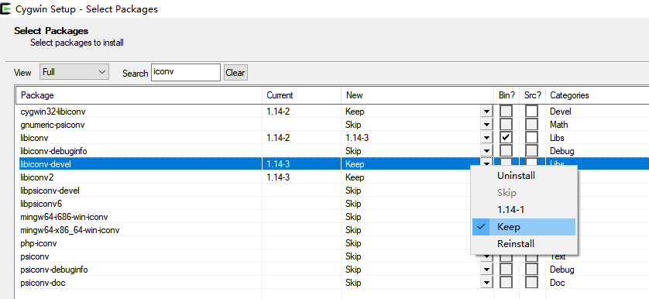Toggle Bin checkbox for psiconv-debuginfo
Viewport: 649px width, 299px height.
point(506,270)
